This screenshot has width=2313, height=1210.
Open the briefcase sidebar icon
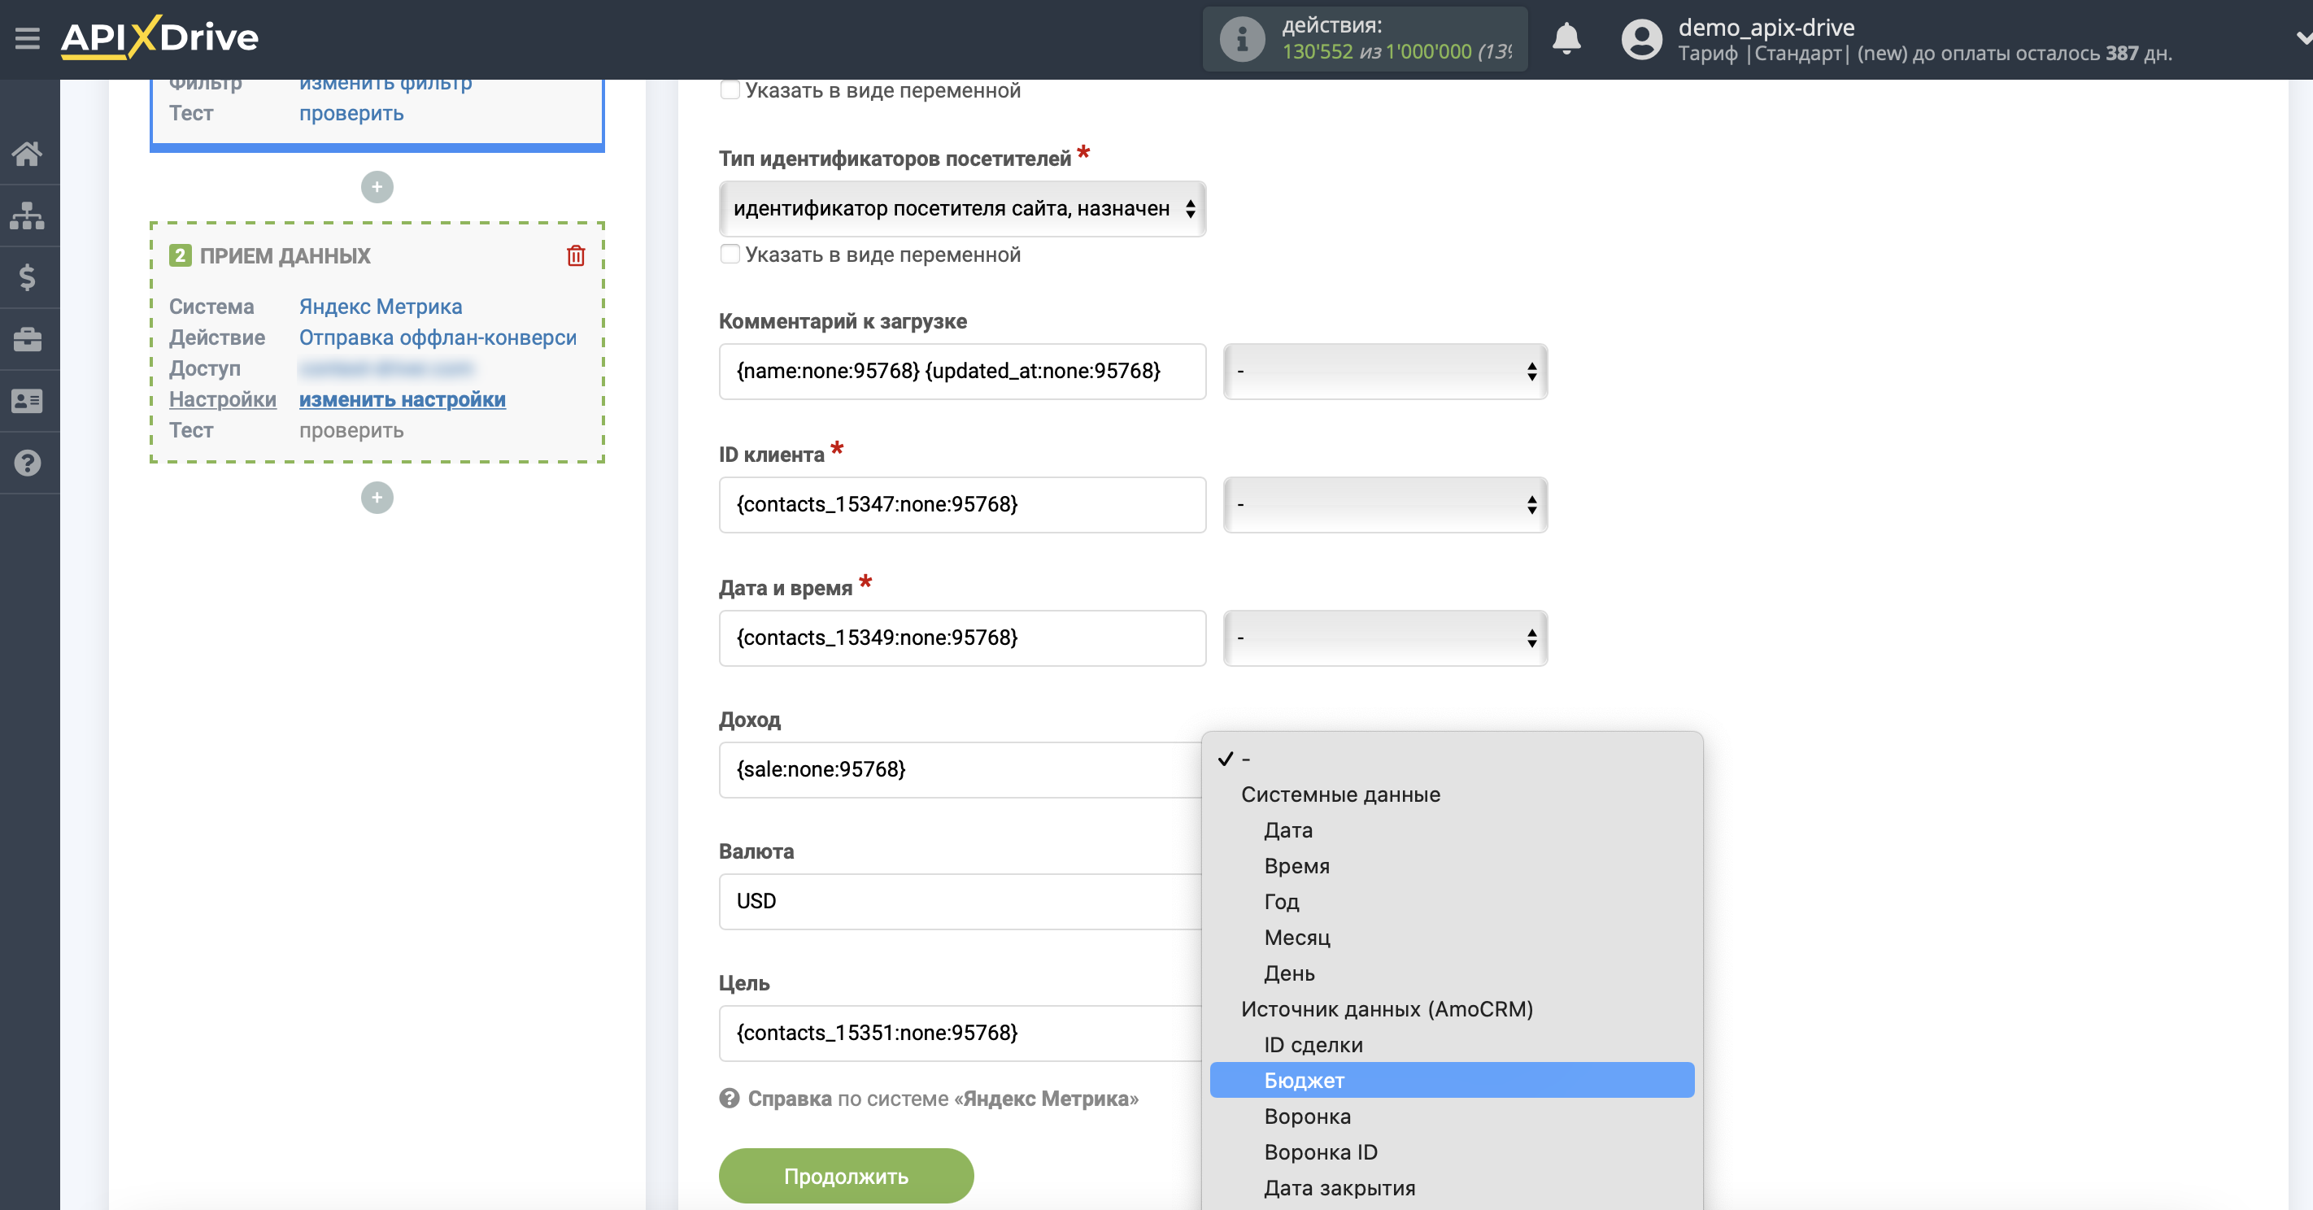(x=27, y=339)
